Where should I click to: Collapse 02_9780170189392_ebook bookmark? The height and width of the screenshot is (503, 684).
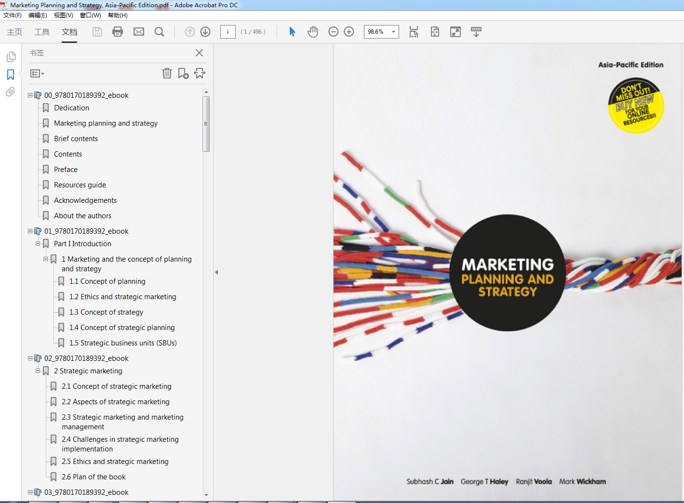tap(30, 358)
